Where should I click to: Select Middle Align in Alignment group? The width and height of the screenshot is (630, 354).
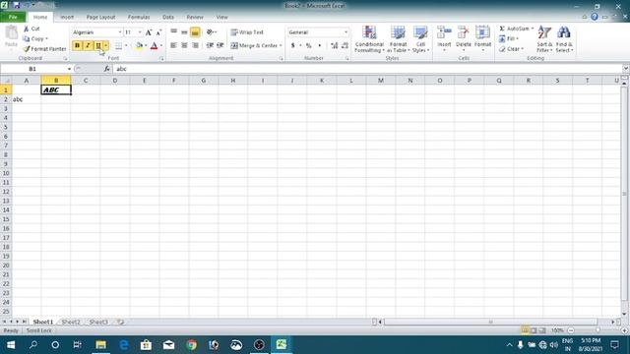pos(184,32)
